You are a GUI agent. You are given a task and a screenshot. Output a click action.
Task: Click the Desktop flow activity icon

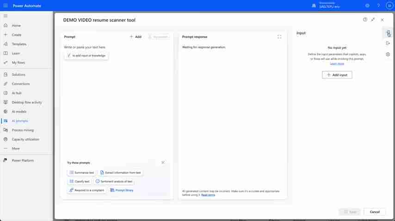(x=6, y=102)
